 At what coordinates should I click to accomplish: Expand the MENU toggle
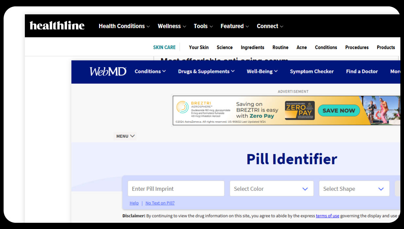click(x=125, y=136)
